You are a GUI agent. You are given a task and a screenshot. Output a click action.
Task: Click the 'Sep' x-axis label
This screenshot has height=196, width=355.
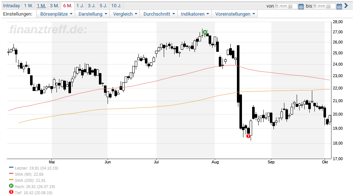tap(271, 162)
